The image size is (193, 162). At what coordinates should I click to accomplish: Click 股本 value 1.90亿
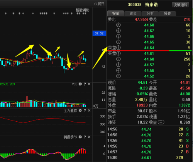(184, 111)
